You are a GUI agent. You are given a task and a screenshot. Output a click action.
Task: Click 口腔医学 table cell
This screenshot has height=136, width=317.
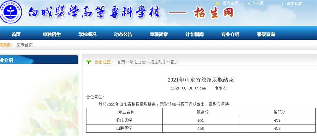(x=124, y=128)
